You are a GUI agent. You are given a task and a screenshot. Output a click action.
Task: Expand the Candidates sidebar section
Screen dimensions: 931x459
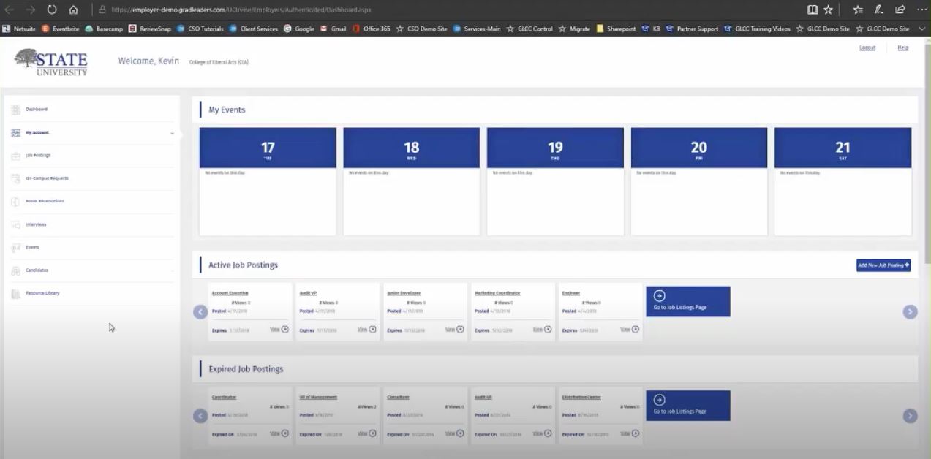click(x=172, y=270)
